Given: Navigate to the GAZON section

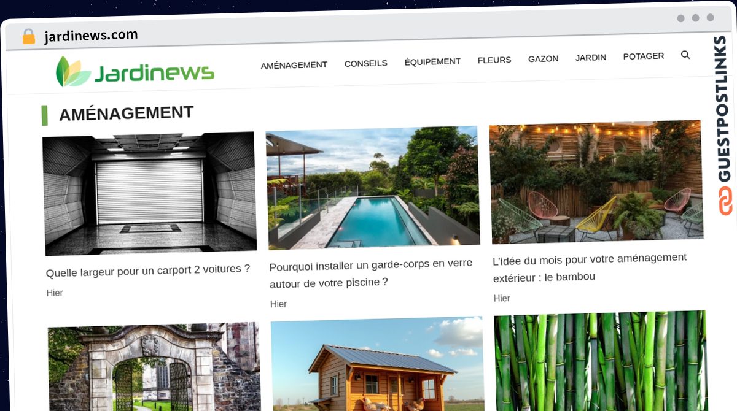Looking at the screenshot, I should [543, 59].
